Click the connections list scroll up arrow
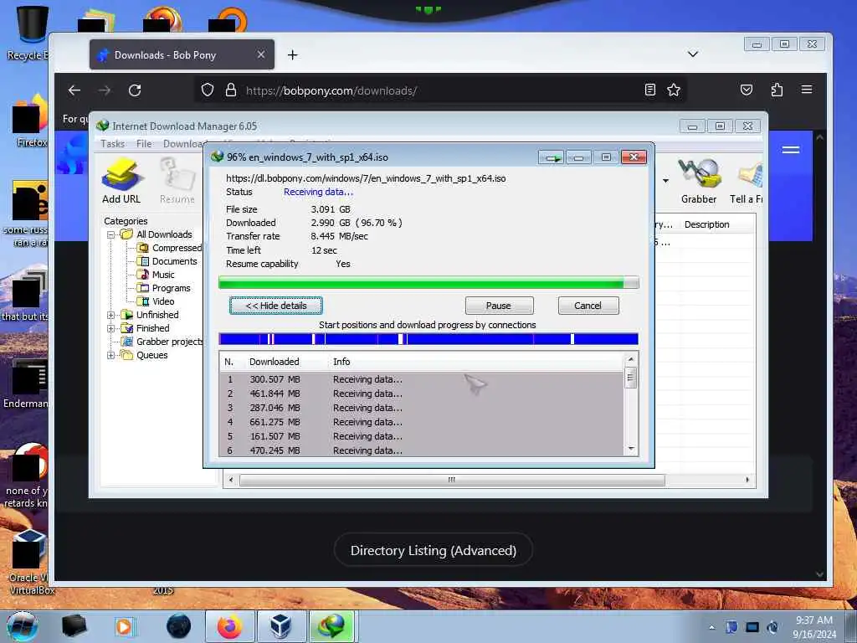857x643 pixels. 631,359
